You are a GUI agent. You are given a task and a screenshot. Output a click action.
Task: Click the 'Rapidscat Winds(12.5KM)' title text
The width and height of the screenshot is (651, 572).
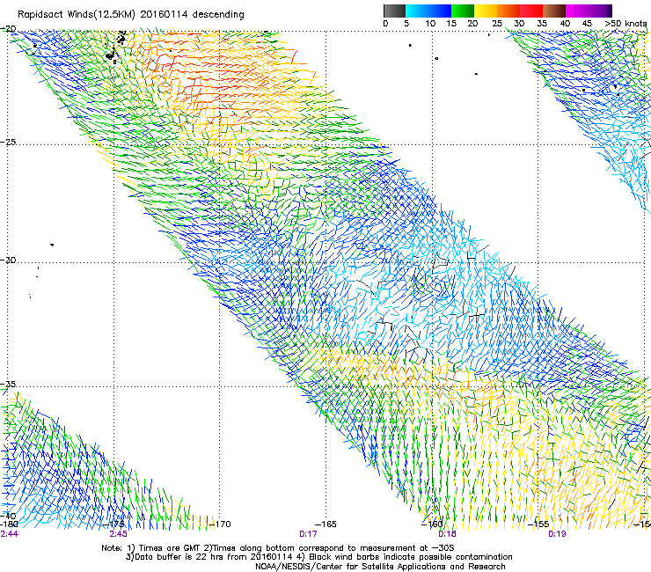tap(77, 15)
